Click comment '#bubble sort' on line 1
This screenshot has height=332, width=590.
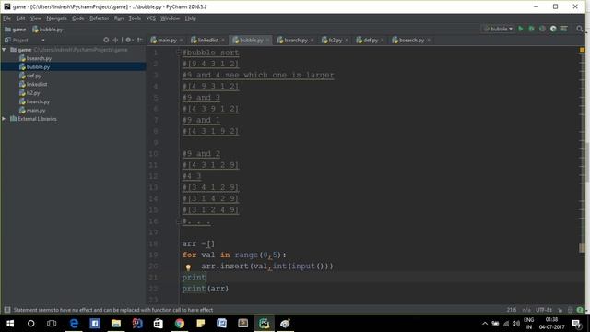point(210,53)
